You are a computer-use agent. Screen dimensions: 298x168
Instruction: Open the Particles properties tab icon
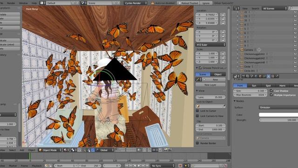click(x=277, y=76)
